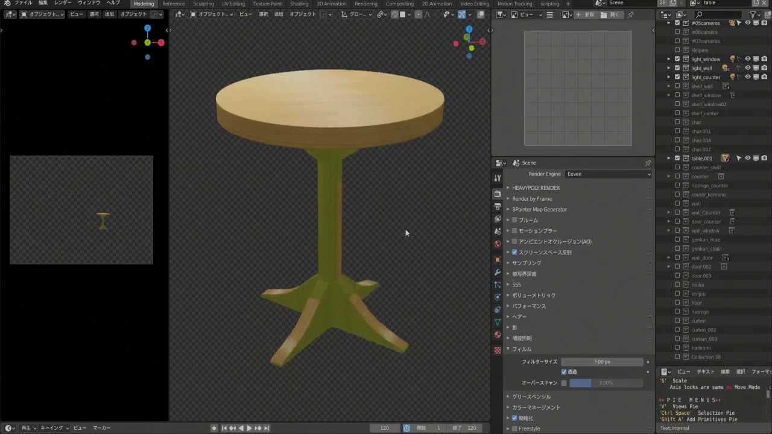Uncheck the 透過 (transparent) film checkbox
The image size is (772, 434).
point(564,372)
